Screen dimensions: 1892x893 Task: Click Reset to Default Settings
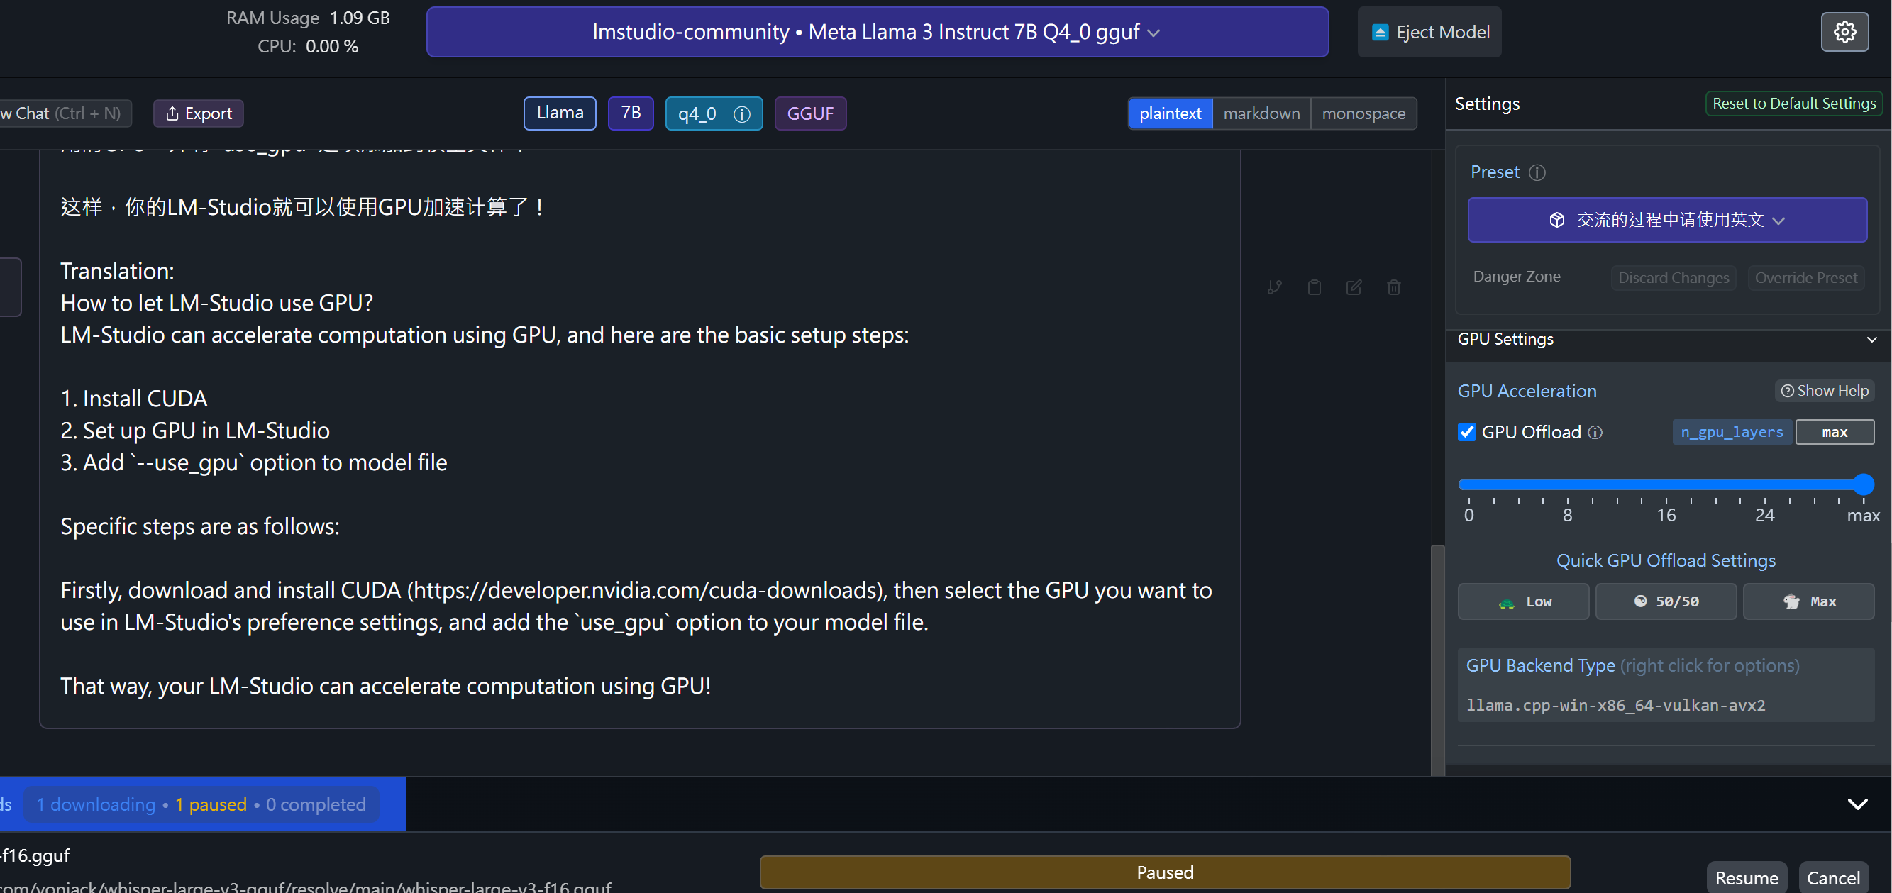pos(1793,104)
